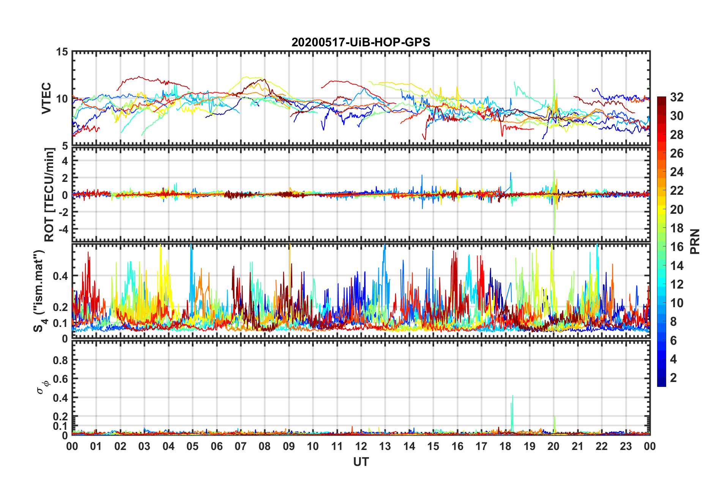
Task: Click the 15 tick on the VTEC axis
Action: pos(62,52)
